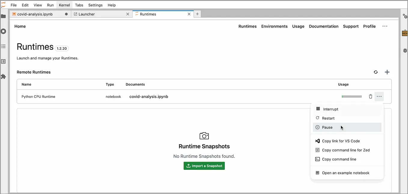Open the table of contents panel
Viewport: 408px width, 194px height.
4,46
